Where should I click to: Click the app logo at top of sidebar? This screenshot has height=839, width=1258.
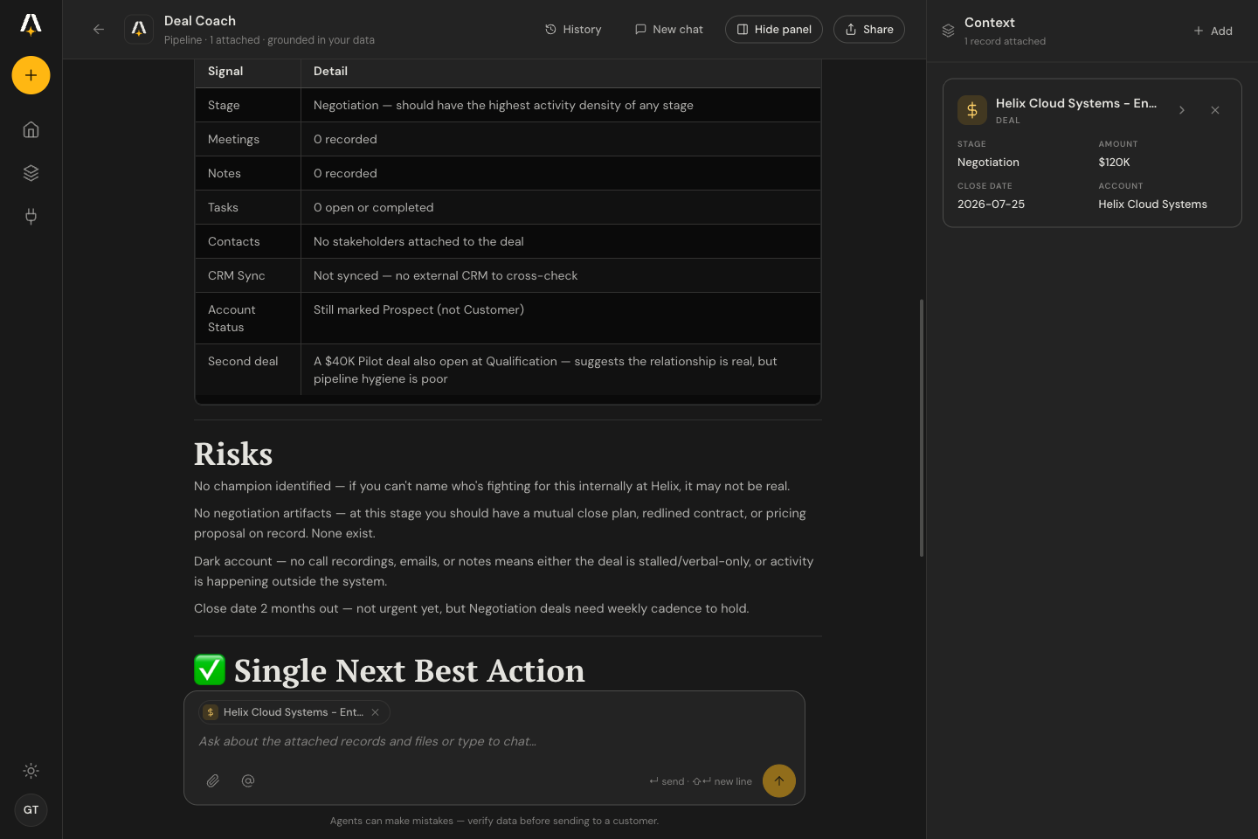[31, 24]
